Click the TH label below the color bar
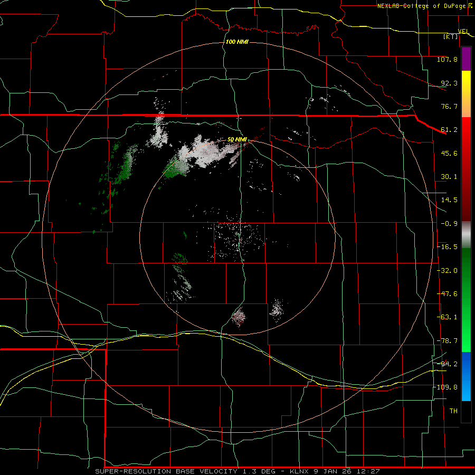 (453, 411)
